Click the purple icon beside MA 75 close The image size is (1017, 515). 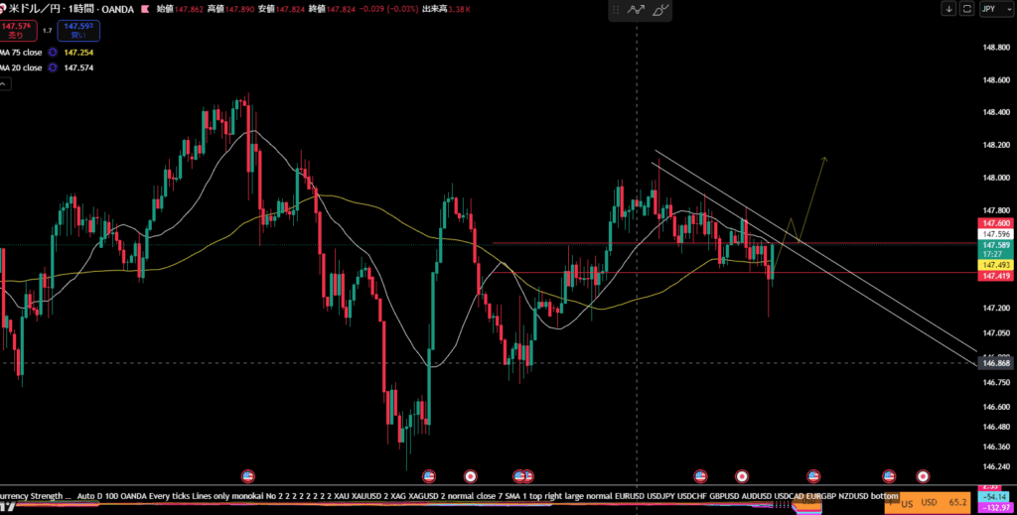coord(52,52)
